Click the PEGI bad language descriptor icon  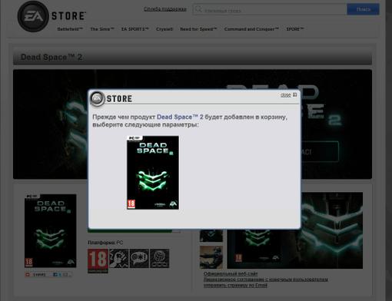[x=139, y=258]
